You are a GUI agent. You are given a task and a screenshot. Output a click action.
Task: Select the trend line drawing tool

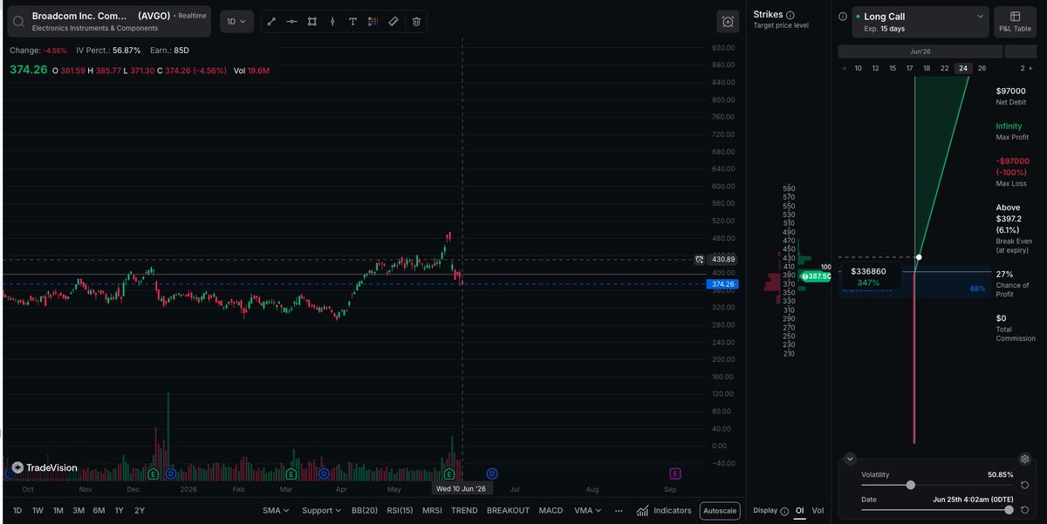tap(271, 21)
